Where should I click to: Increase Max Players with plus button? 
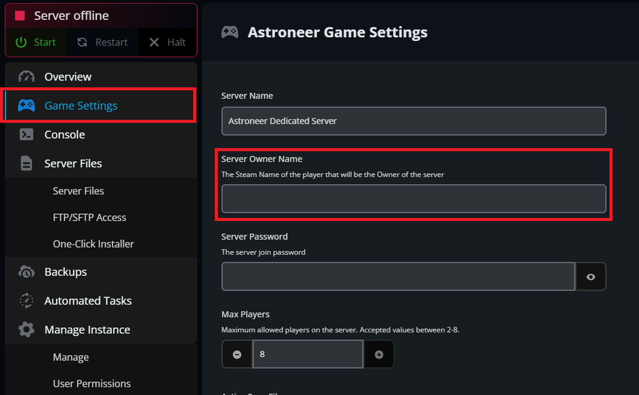[x=379, y=353]
